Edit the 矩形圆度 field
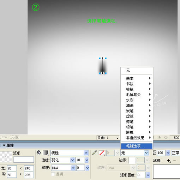This screenshot has height=180, width=180. tap(141, 175)
